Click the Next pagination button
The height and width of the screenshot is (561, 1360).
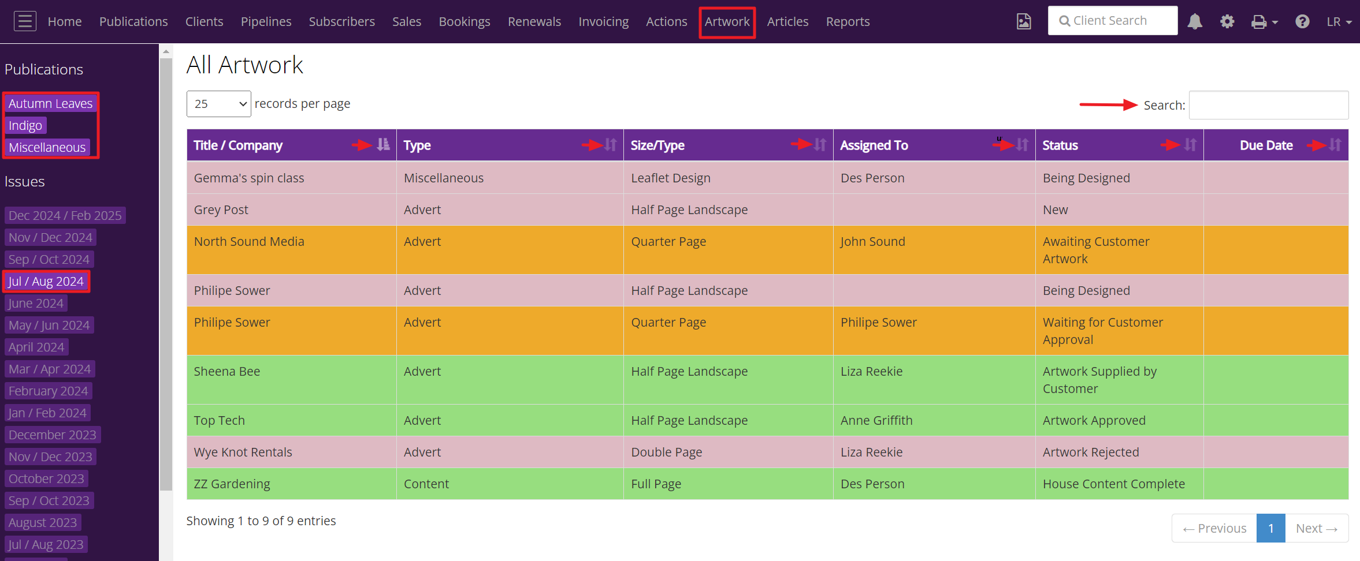click(1317, 528)
